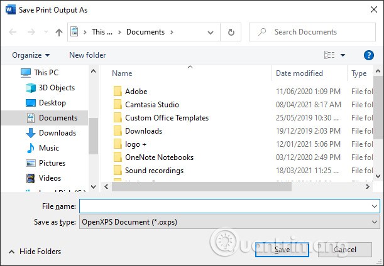Click the Up one level arrow icon
384x266 pixels.
pos(58,32)
